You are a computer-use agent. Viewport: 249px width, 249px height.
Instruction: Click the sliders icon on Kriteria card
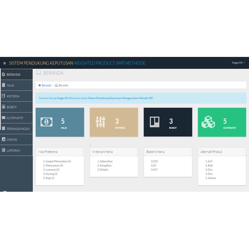[101, 122]
